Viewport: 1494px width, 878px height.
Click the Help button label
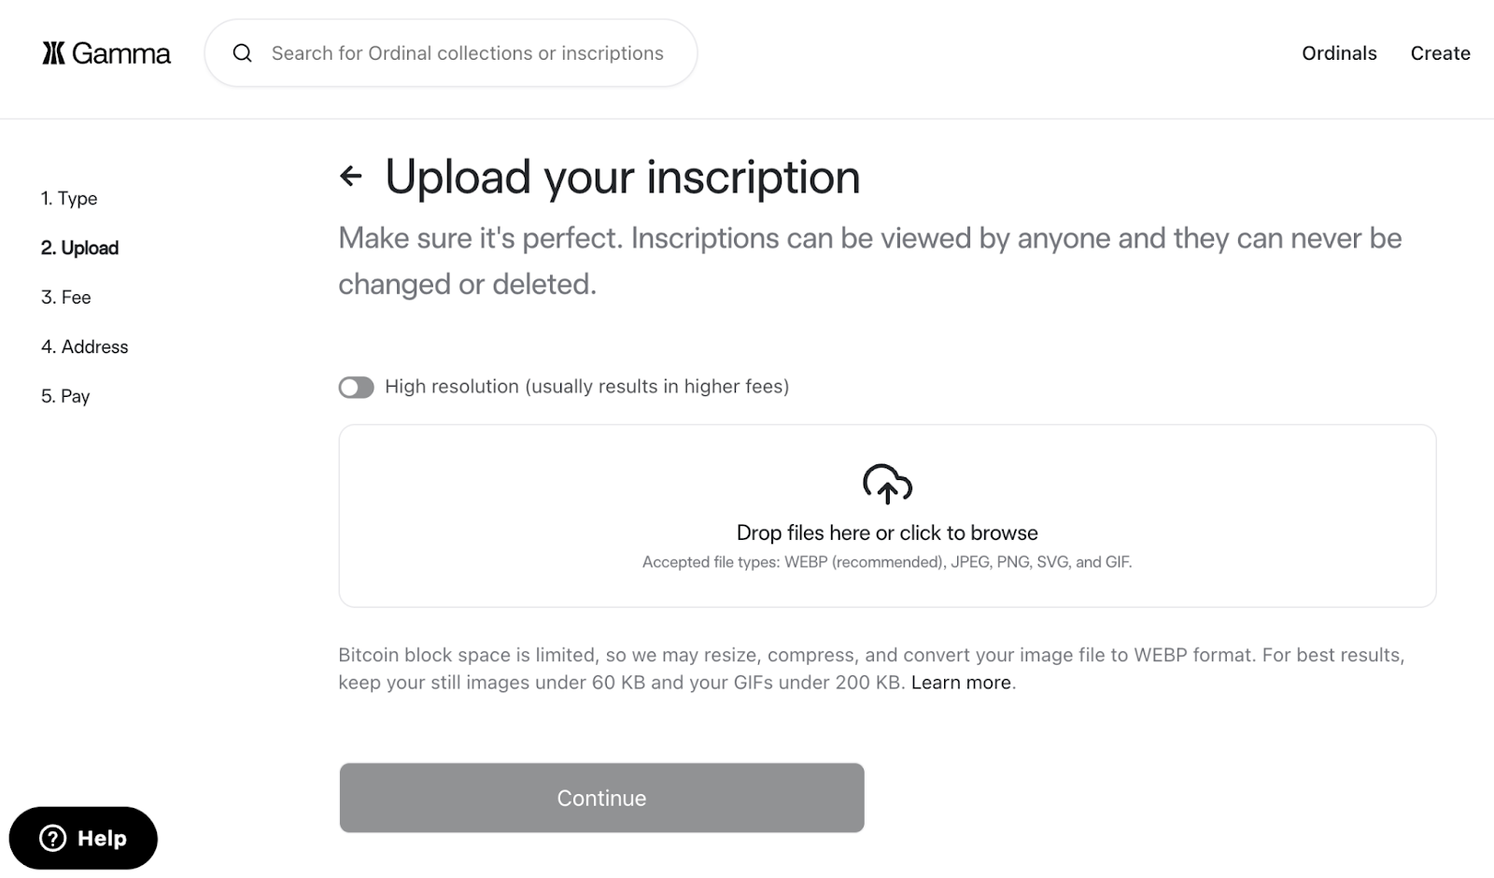102,838
